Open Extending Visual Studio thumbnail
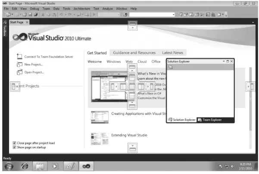The height and width of the screenshot is (174, 259). coord(100,139)
